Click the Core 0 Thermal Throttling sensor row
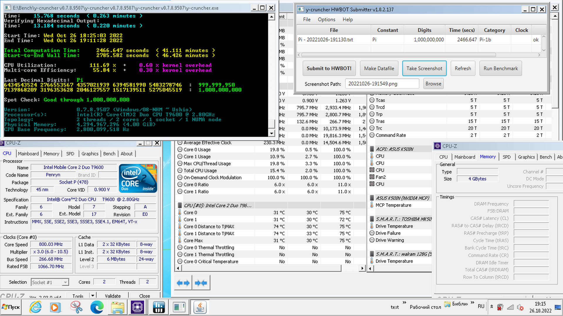The width and height of the screenshot is (563, 316). (271, 247)
